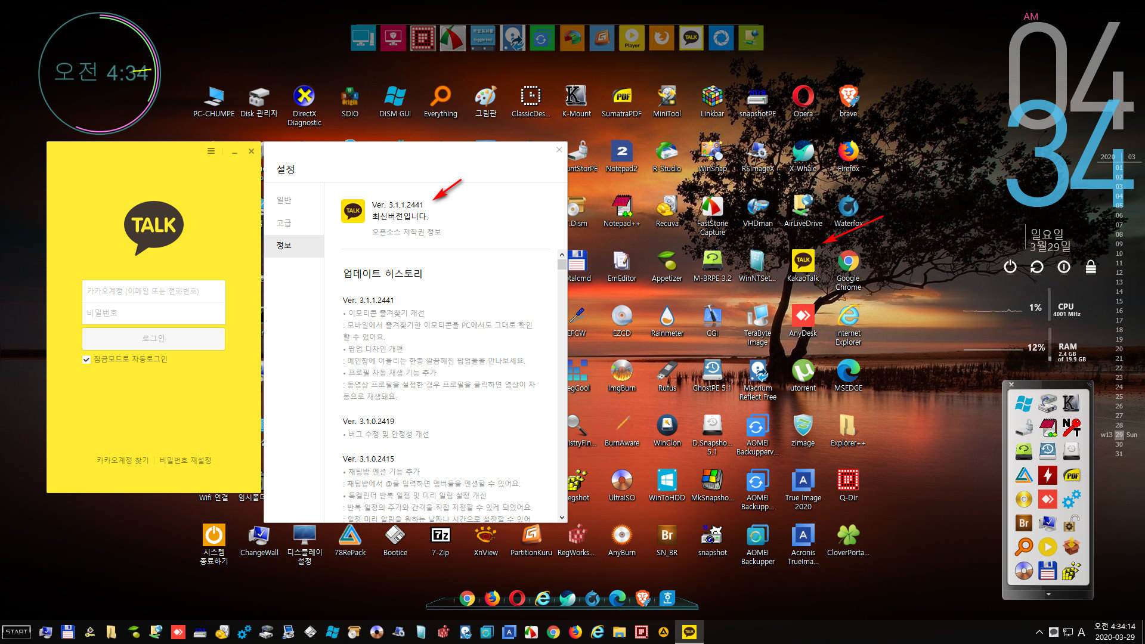Image resolution: width=1145 pixels, height=644 pixels.
Task: Open KakaoTalk login hamburger menu
Action: pyautogui.click(x=211, y=151)
